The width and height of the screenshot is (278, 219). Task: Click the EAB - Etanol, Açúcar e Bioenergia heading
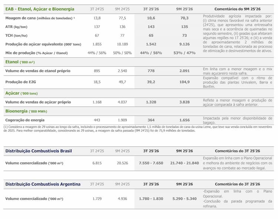point(40,9)
